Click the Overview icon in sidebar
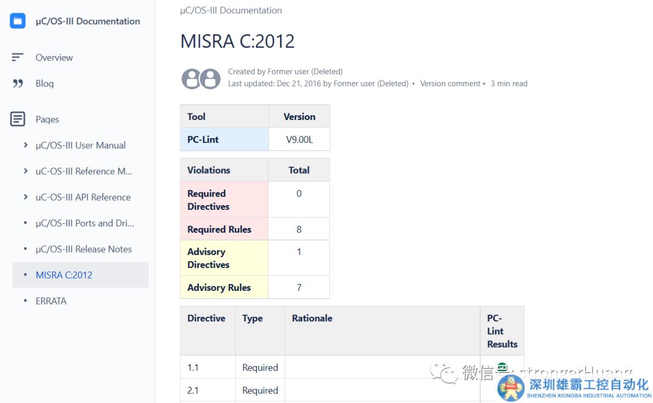 (x=18, y=57)
